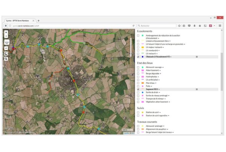Viewport: 226px width, 152px height.
Task: Bookmark this page with the star icon
Action: (179, 26)
